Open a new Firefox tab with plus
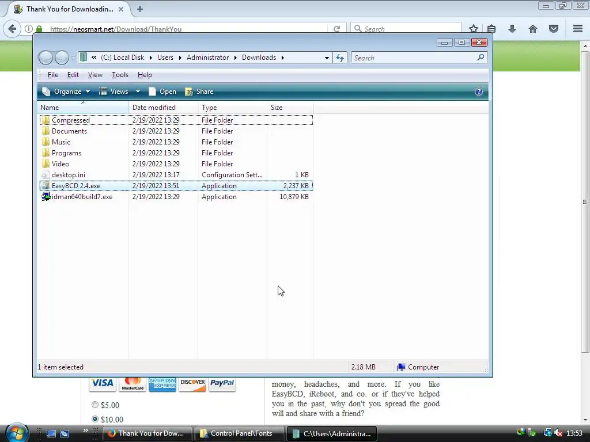Screen dimensions: 590x442 140,9
